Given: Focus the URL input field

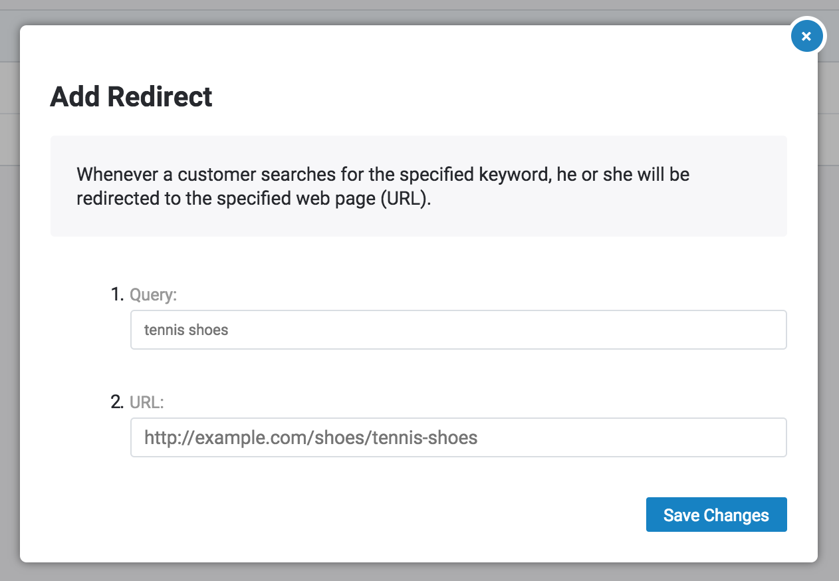Looking at the screenshot, I should (459, 437).
